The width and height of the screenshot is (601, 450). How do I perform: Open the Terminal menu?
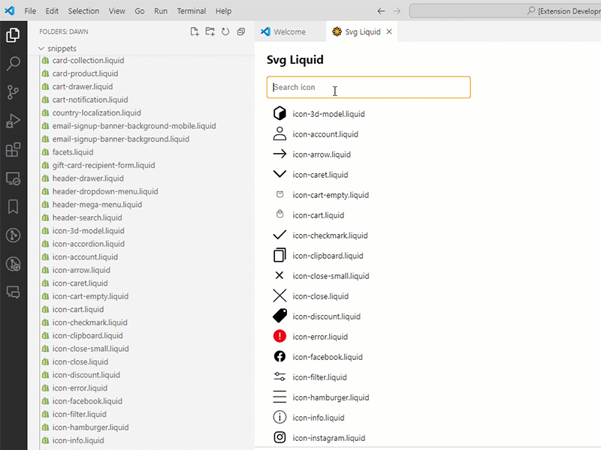tap(192, 11)
